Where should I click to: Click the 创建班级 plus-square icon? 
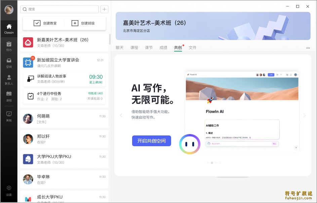75,23
